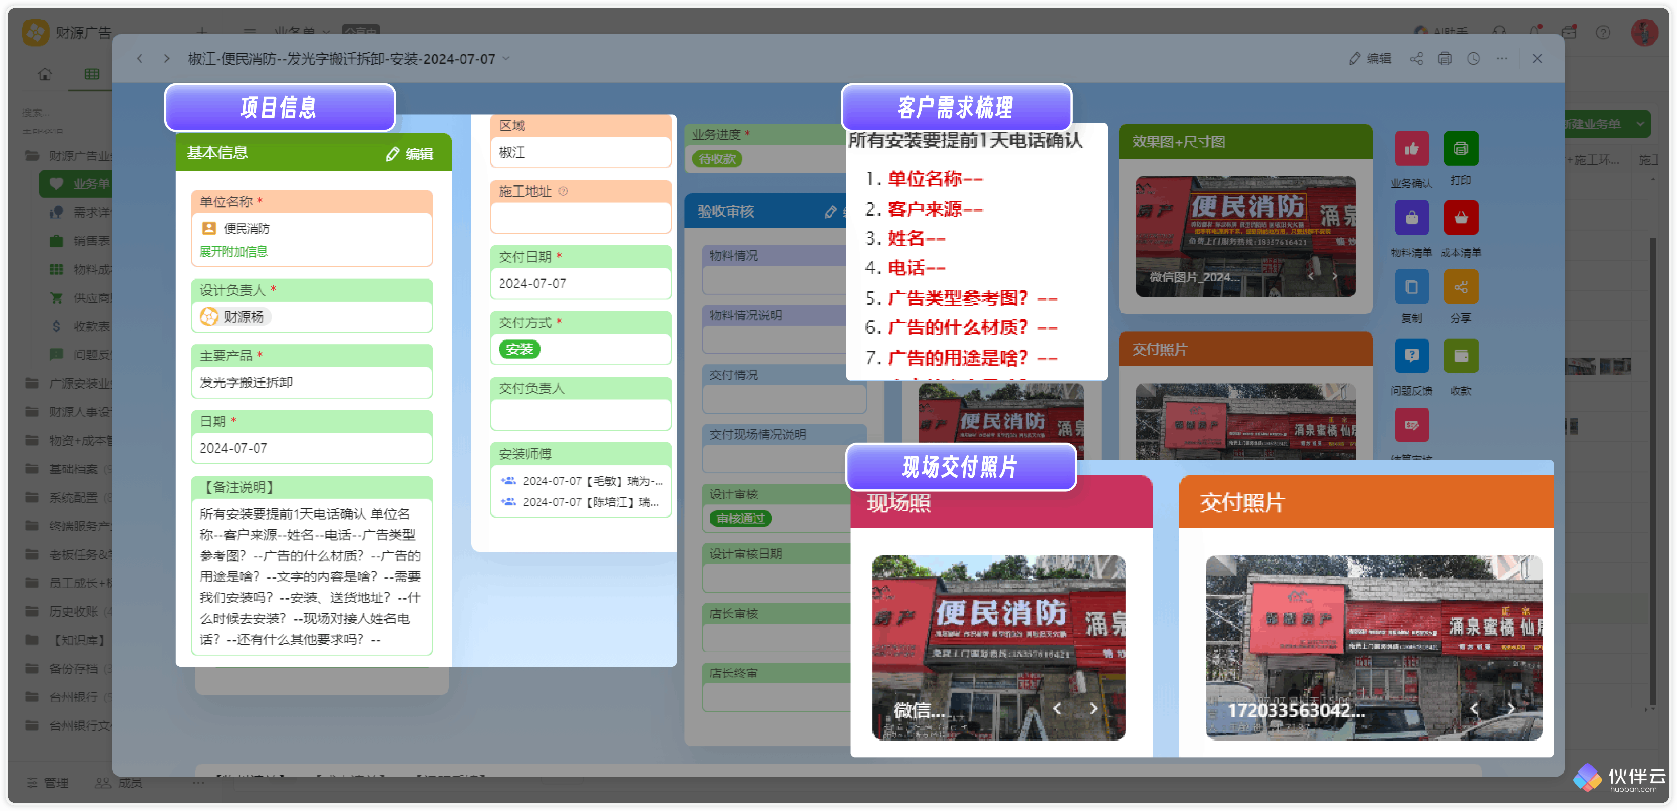This screenshot has width=1677, height=811.
Task: Open the red 成本清单 basket icon
Action: [1461, 218]
